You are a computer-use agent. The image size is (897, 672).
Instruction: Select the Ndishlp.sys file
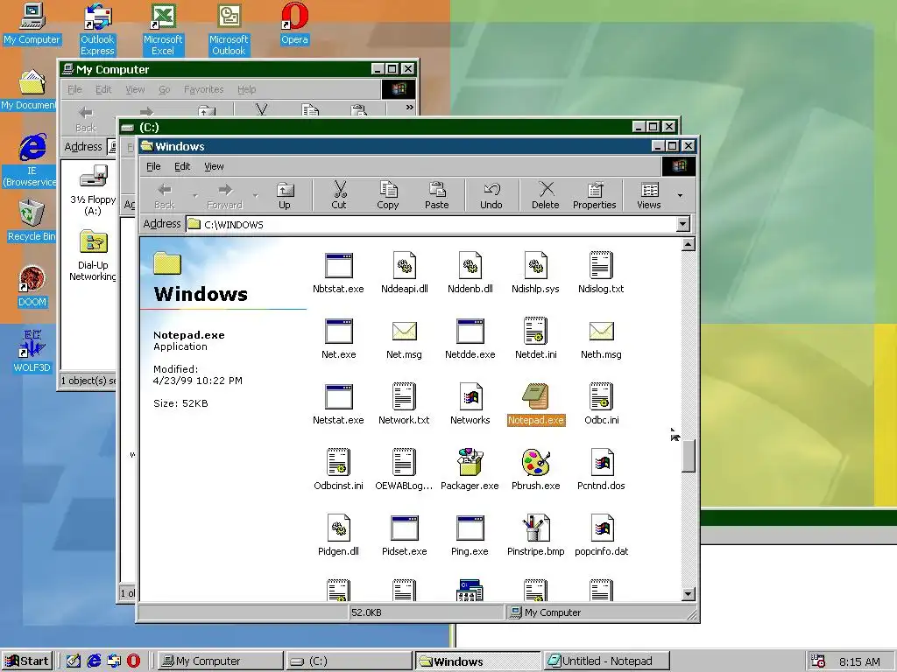535,273
